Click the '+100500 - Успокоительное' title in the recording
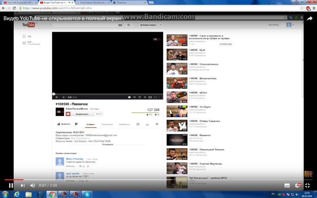Screen dimensions: 317x198 coord(204,64)
